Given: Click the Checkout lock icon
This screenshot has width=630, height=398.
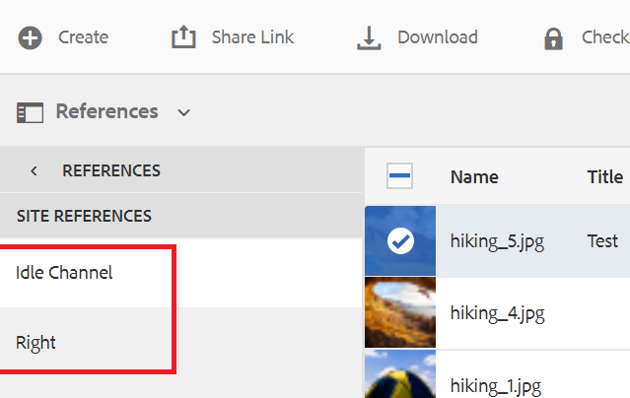Looking at the screenshot, I should (553, 38).
